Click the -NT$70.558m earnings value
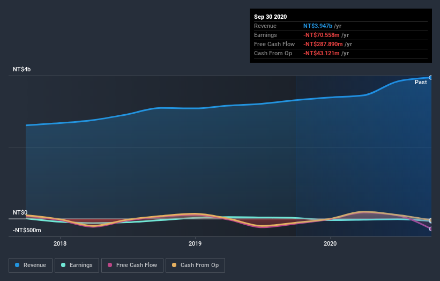Image resolution: width=440 pixels, height=281 pixels. (x=322, y=35)
